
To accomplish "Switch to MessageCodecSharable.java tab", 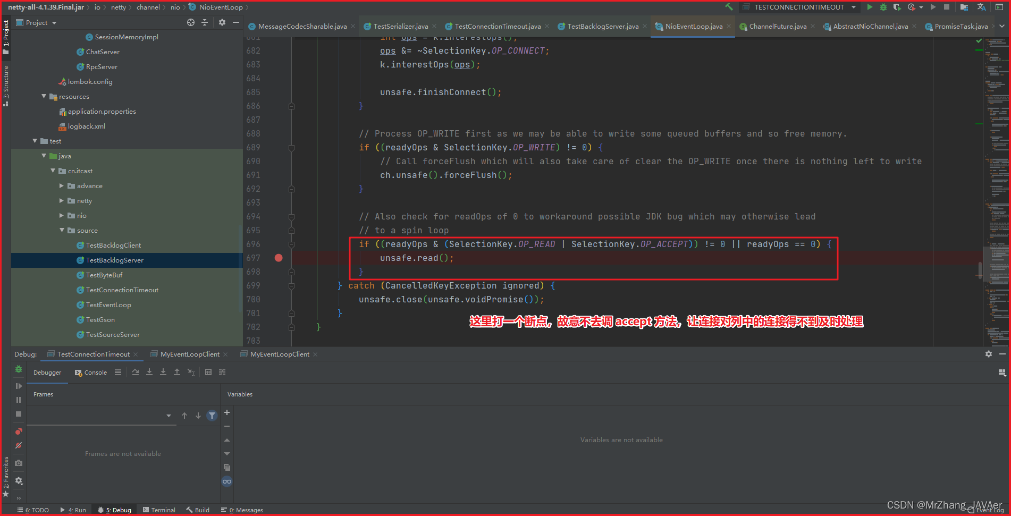I will (302, 26).
